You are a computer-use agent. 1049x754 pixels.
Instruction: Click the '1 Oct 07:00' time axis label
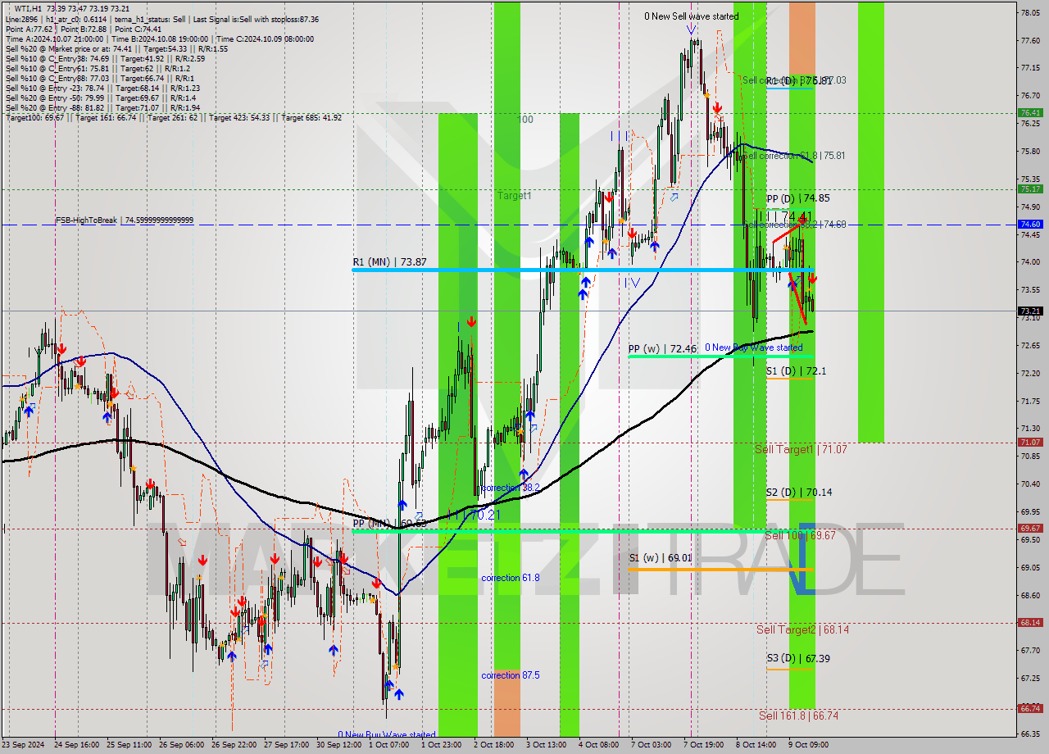point(389,745)
